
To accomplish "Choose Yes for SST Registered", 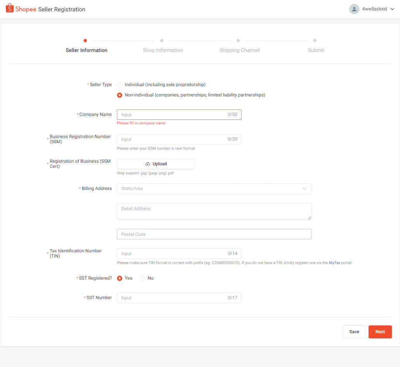I will point(120,278).
